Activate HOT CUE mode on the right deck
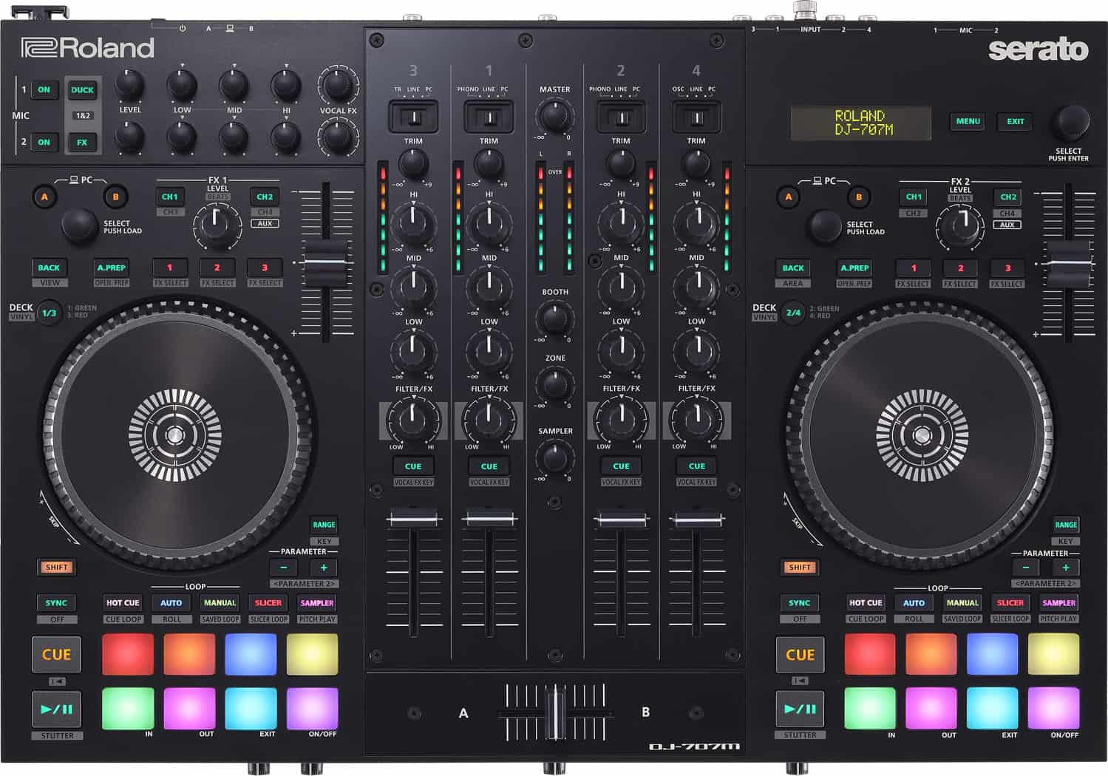1108x776 pixels. [865, 602]
